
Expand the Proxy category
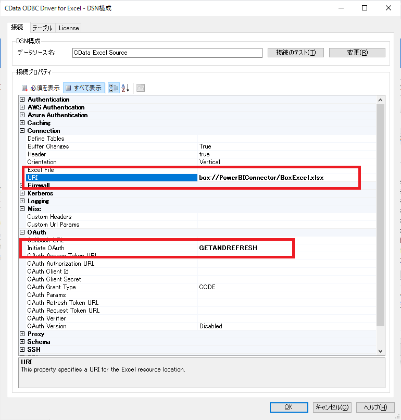click(22, 334)
